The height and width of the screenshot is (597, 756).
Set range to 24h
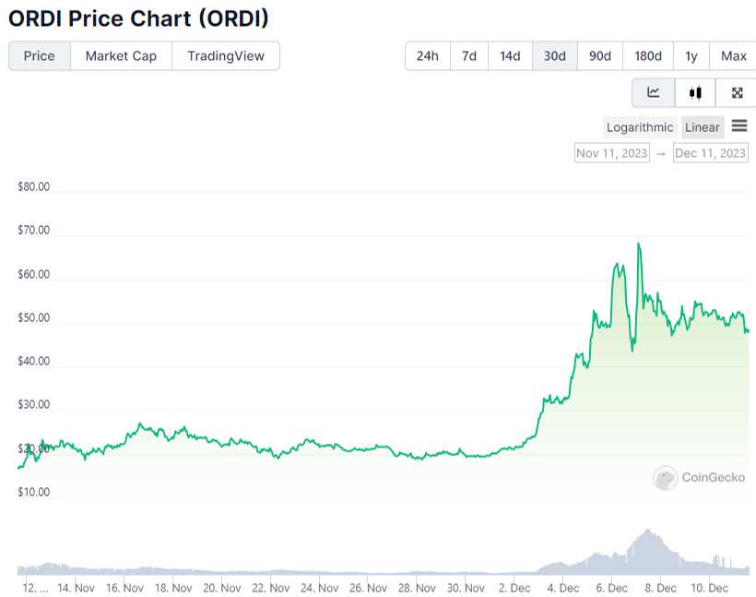(x=428, y=56)
